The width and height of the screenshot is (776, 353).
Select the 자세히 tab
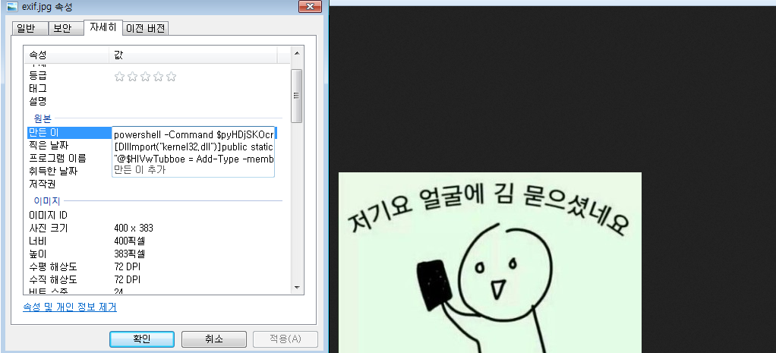[103, 27]
